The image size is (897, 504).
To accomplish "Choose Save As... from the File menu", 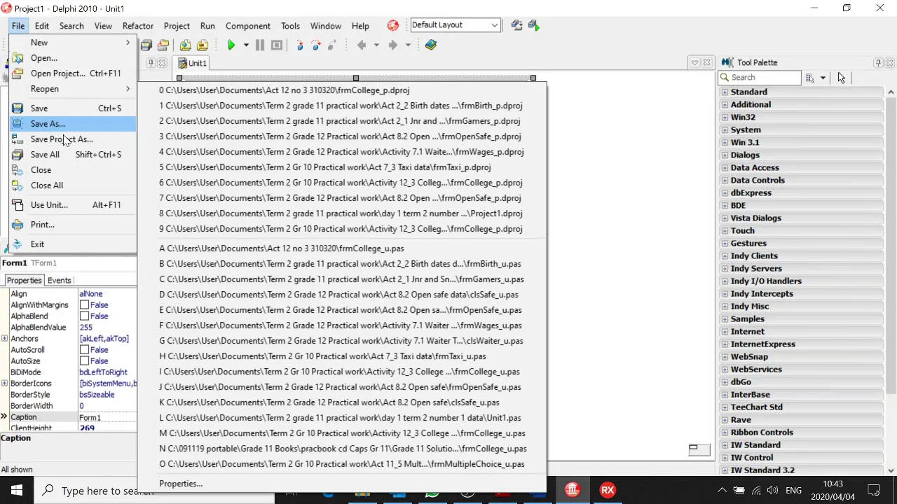I will pos(73,124).
